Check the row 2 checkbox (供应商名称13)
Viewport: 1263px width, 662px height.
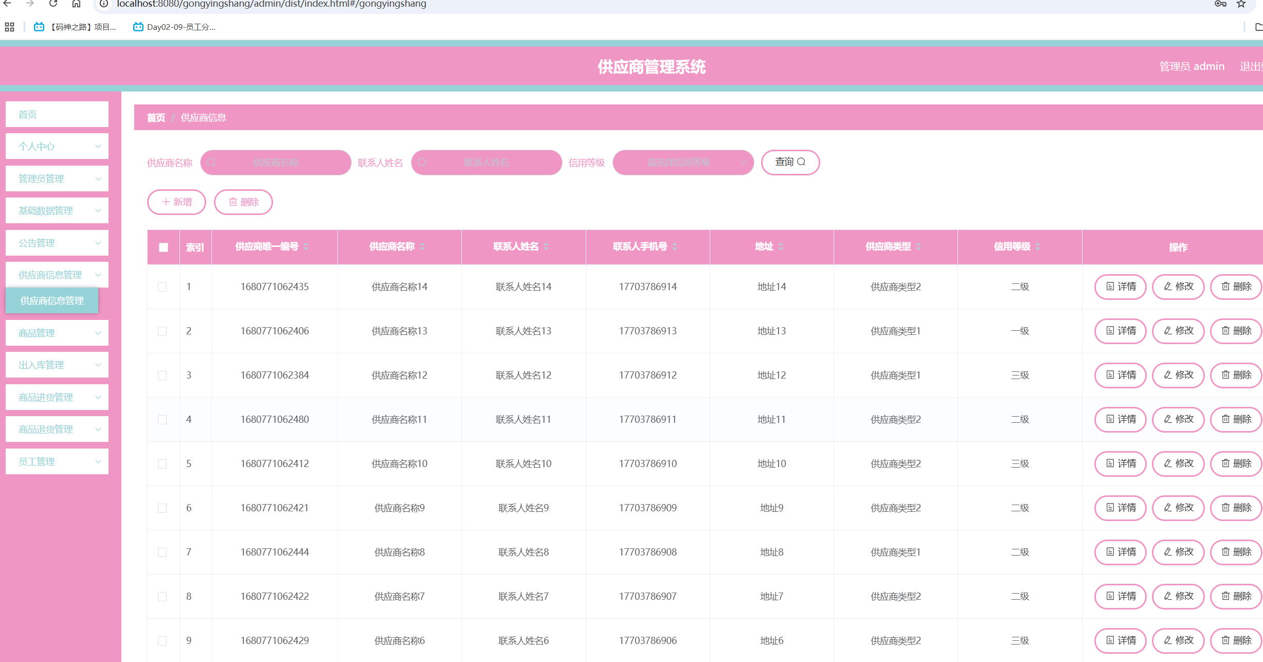tap(162, 331)
